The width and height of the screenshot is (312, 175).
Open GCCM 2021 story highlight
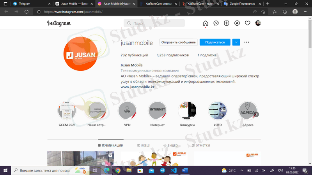[67, 110]
